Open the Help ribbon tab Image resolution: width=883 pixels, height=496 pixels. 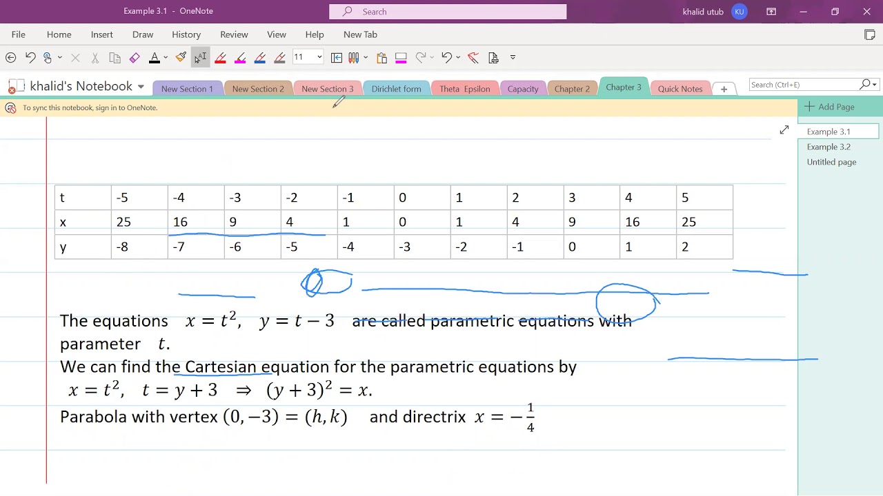pyautogui.click(x=315, y=34)
